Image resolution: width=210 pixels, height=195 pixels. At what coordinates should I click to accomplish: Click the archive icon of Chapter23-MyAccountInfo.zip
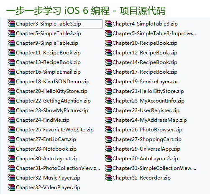tap(108, 101)
